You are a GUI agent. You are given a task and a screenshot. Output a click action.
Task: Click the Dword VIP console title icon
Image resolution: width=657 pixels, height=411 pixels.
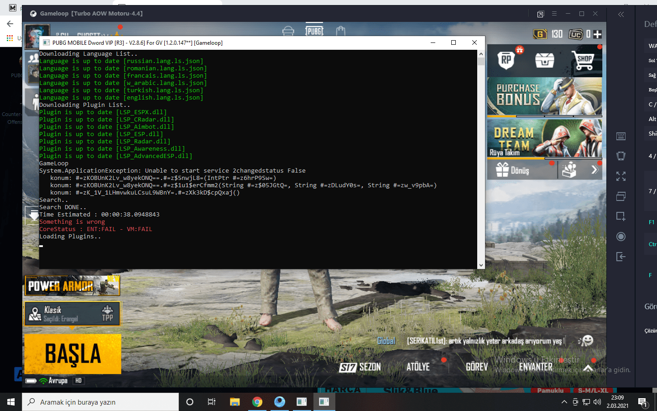(x=46, y=42)
